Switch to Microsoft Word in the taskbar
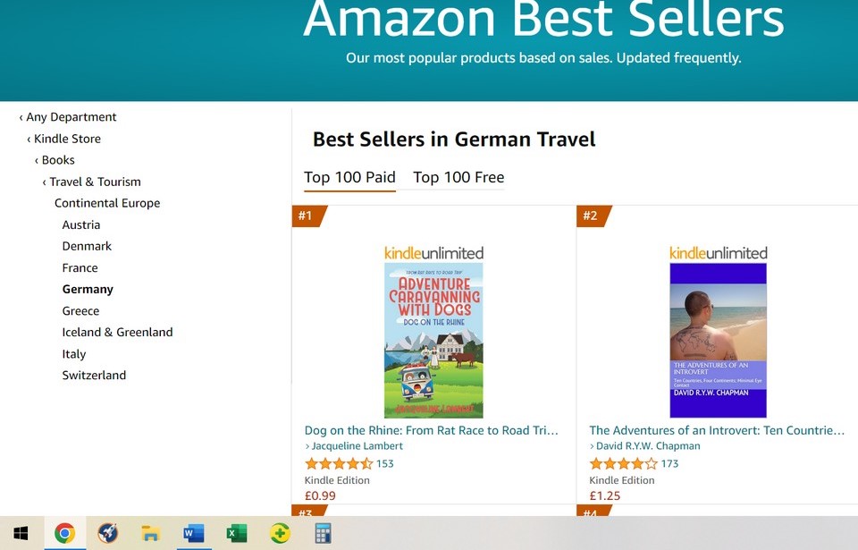Image resolution: width=858 pixels, height=550 pixels. click(193, 534)
